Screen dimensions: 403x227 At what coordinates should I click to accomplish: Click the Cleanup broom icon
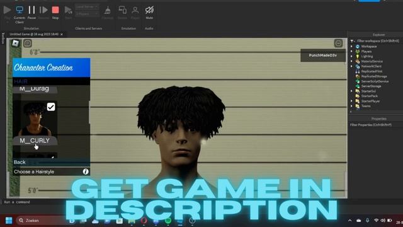pyautogui.click(x=108, y=11)
